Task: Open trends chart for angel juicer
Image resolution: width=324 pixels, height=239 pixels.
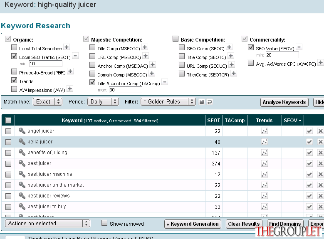Action: pyautogui.click(x=265, y=131)
